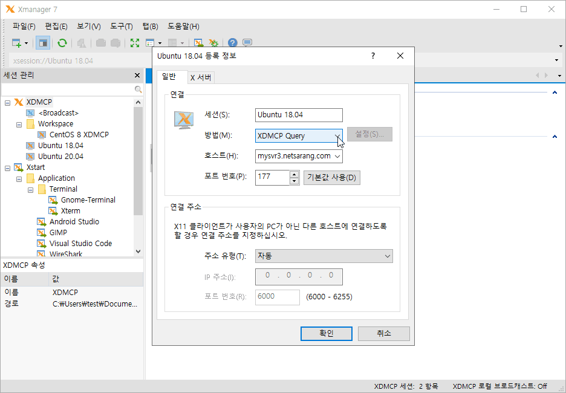Open the 방법(M) method dropdown
Viewport: 566px width, 393px height.
337,136
